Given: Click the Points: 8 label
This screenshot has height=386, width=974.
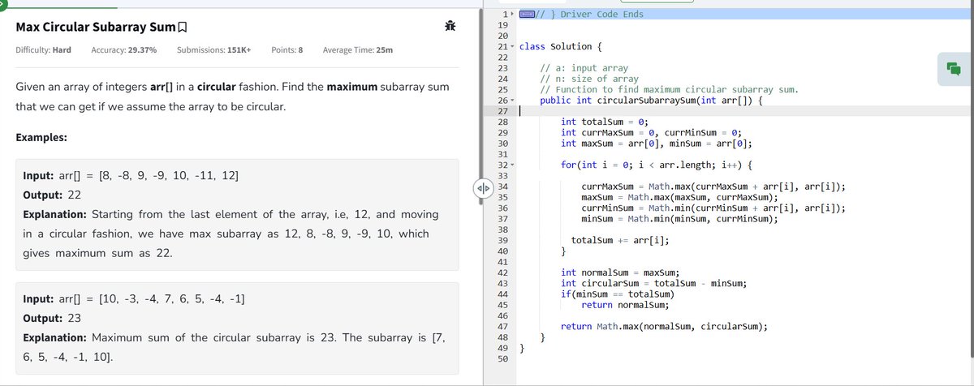Looking at the screenshot, I should 287,50.
